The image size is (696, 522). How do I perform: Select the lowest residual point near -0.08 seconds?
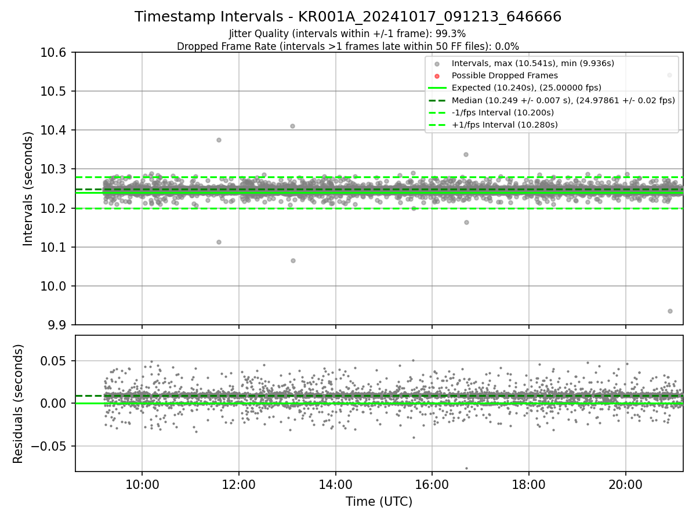466,468
